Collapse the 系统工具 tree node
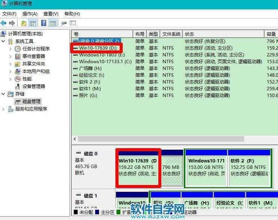Viewport: 278px width, 220px height. tap(3, 41)
